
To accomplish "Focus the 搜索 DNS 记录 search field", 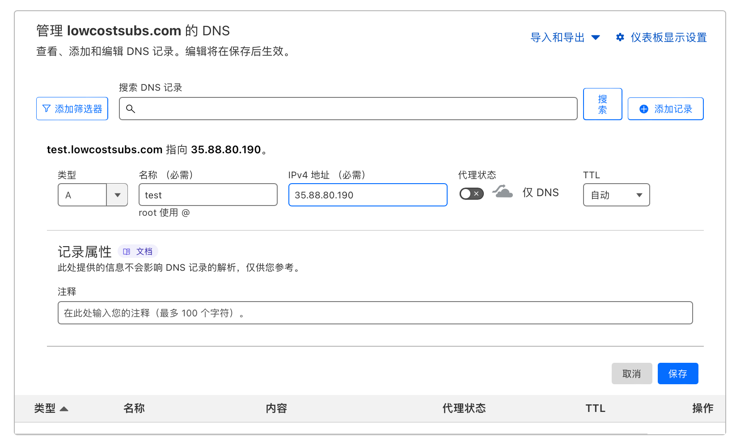I will [x=348, y=109].
